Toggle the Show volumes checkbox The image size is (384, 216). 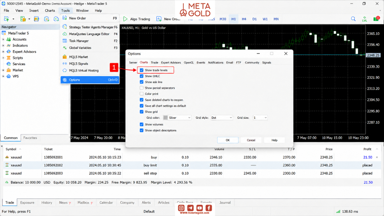click(x=142, y=124)
